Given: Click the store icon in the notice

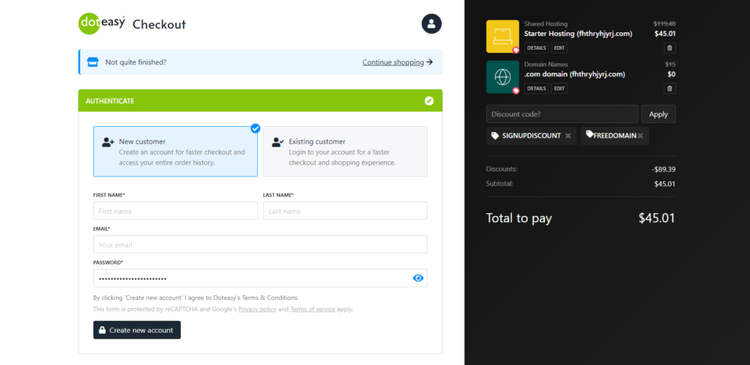Looking at the screenshot, I should click(x=92, y=62).
